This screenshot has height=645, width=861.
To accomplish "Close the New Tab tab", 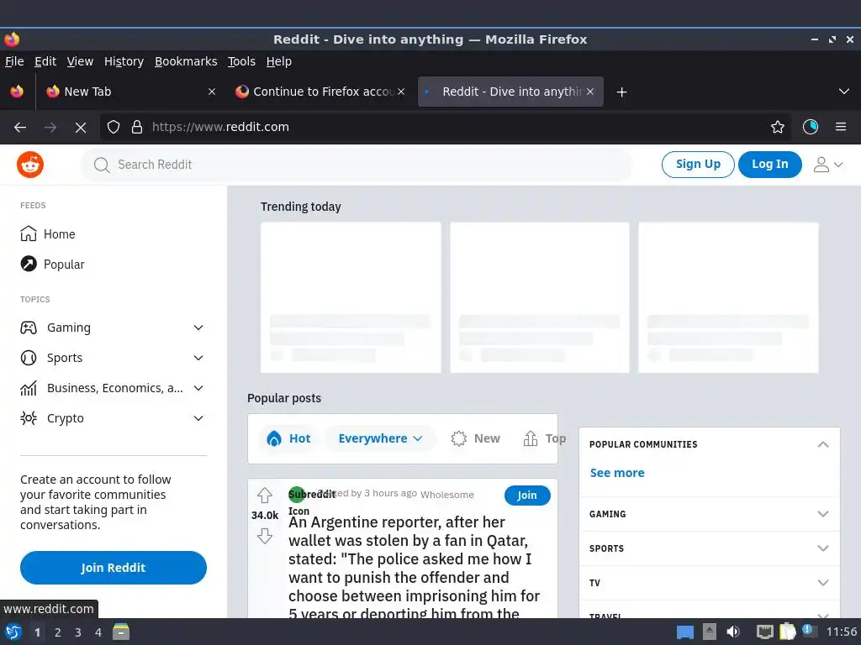I will pos(212,92).
